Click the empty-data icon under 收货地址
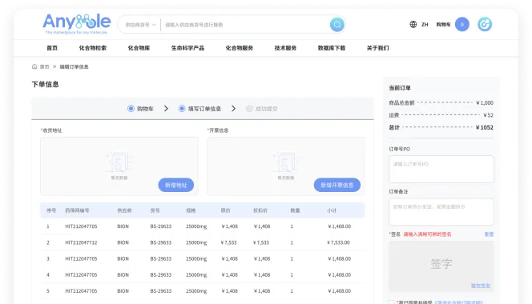 119,162
